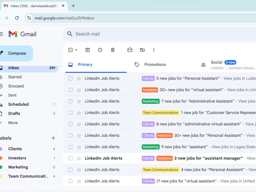Screen dimensions: 256x192
Task: Open the Snoozed folder
Action: click(x=16, y=86)
